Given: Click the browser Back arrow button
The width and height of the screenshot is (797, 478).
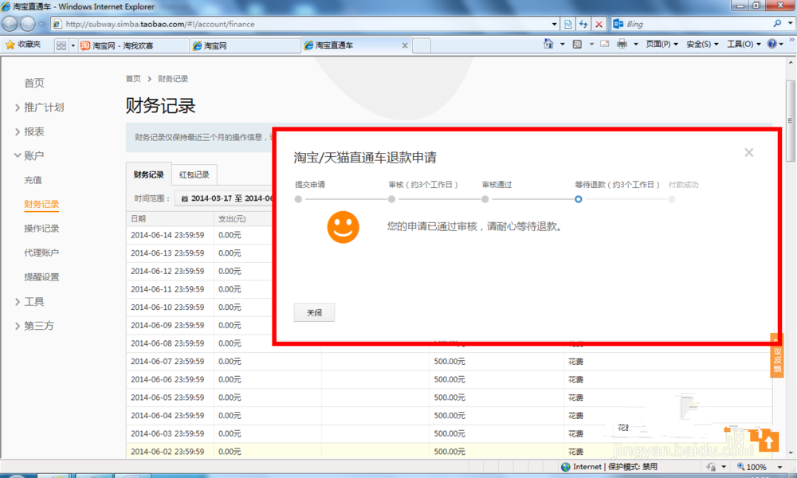Looking at the screenshot, I should [x=10, y=23].
